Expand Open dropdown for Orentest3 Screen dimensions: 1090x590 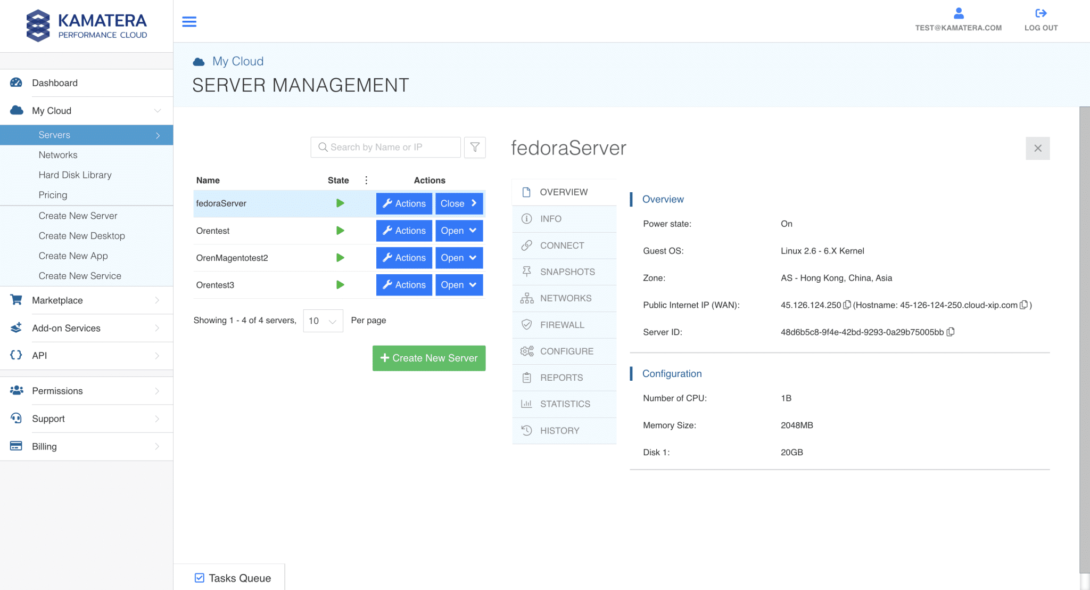[x=459, y=285]
